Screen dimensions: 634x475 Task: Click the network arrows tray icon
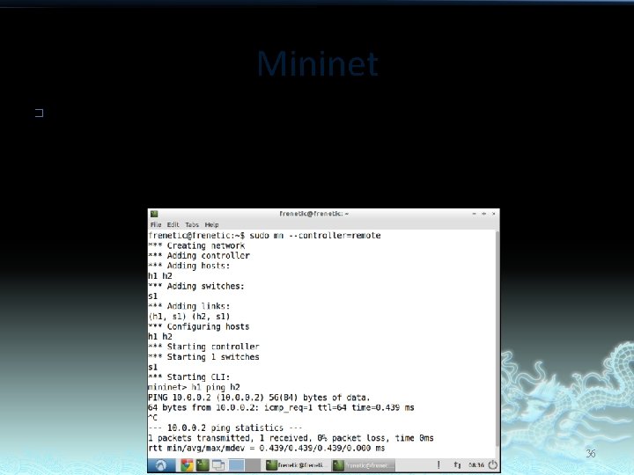457,465
